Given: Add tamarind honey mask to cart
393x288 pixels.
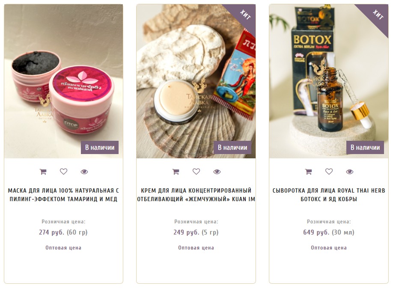Looking at the screenshot, I should [x=43, y=172].
